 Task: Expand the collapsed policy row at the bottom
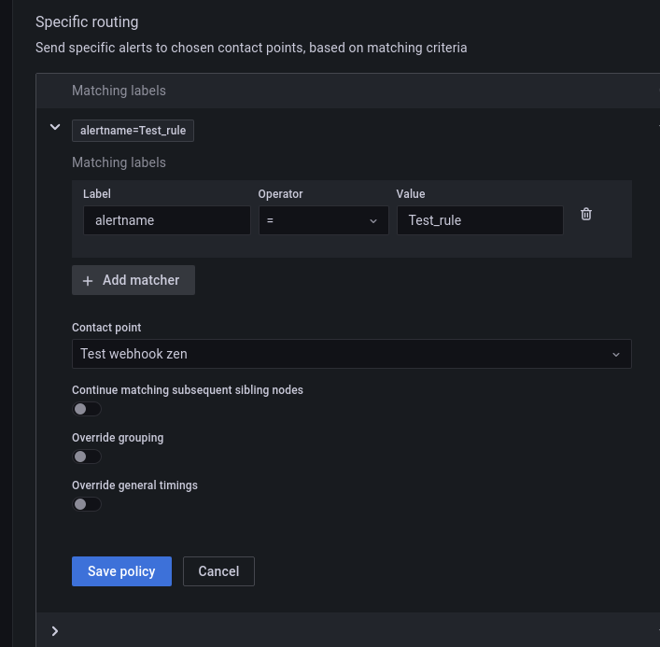coord(55,631)
